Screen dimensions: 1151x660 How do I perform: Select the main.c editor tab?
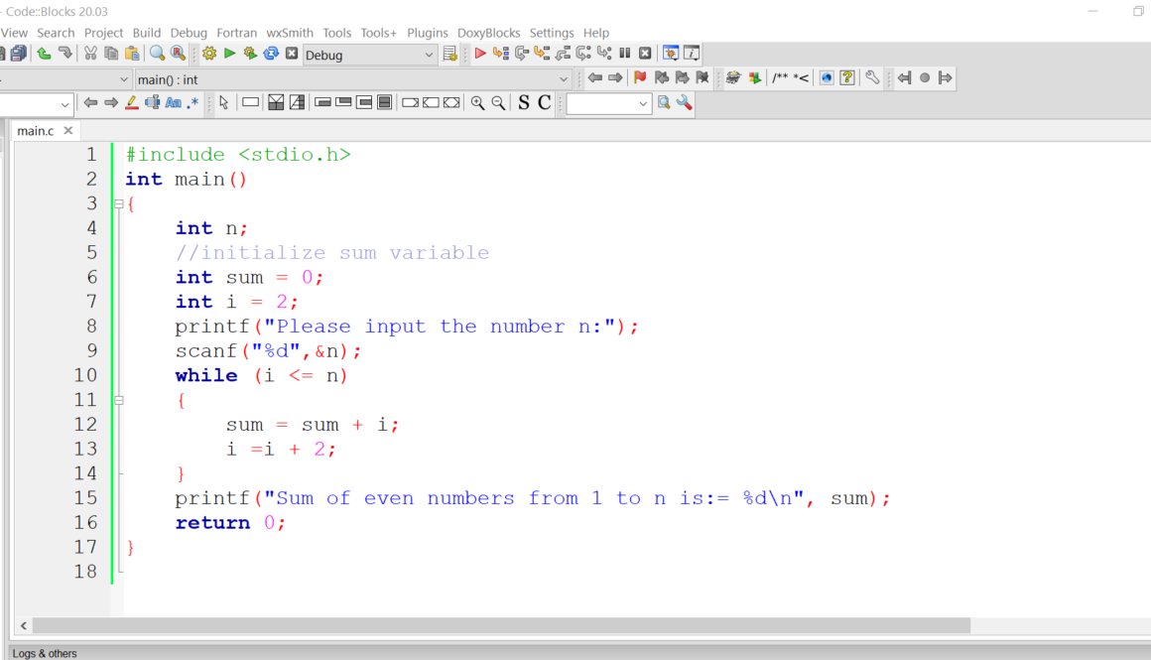36,130
